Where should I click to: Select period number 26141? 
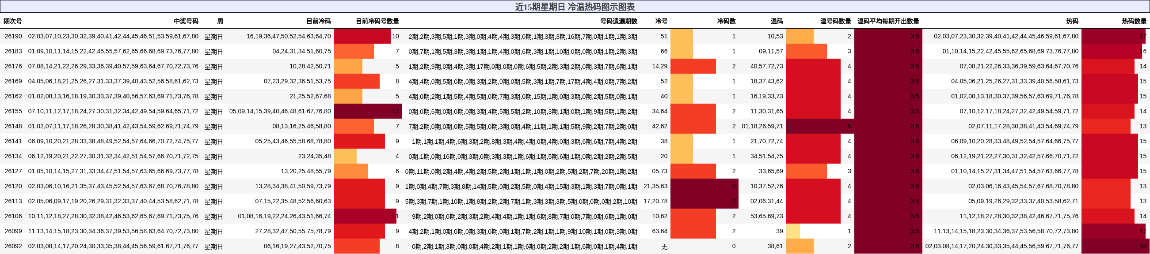click(x=13, y=141)
